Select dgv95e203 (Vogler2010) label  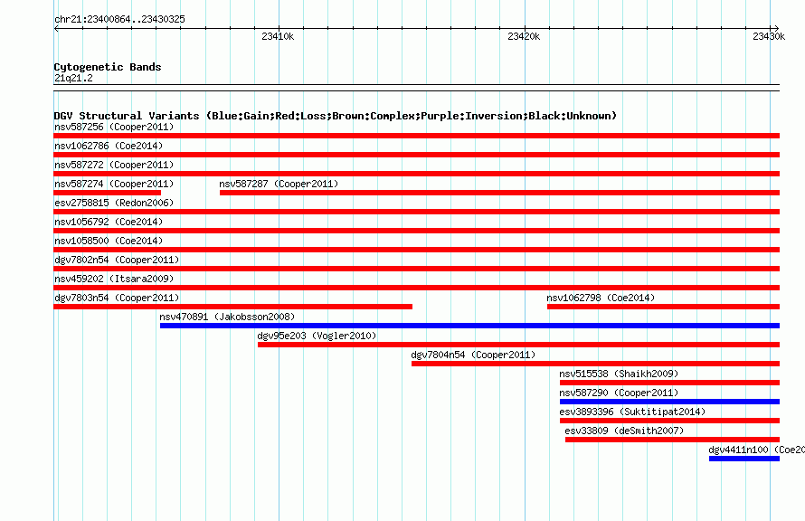pyautogui.click(x=317, y=336)
